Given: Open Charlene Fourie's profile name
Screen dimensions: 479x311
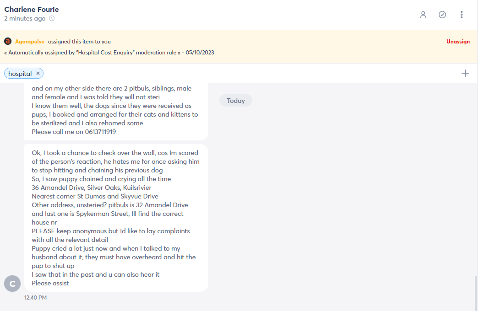Looking at the screenshot, I should pos(32,10).
